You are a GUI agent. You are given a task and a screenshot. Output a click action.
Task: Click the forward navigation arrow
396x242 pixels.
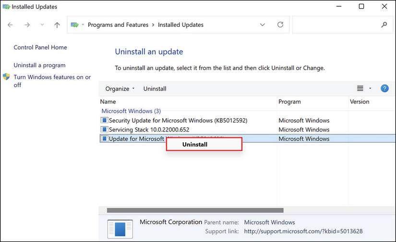click(27, 25)
